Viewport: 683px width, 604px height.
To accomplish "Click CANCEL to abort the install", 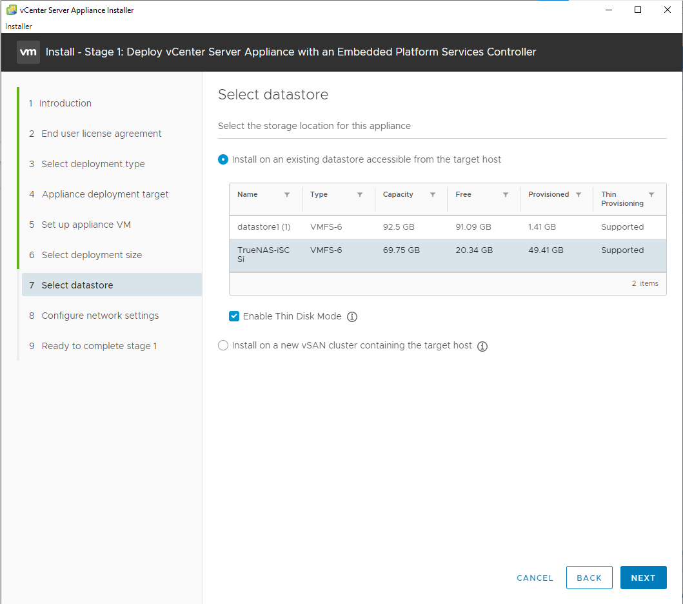I will point(535,578).
